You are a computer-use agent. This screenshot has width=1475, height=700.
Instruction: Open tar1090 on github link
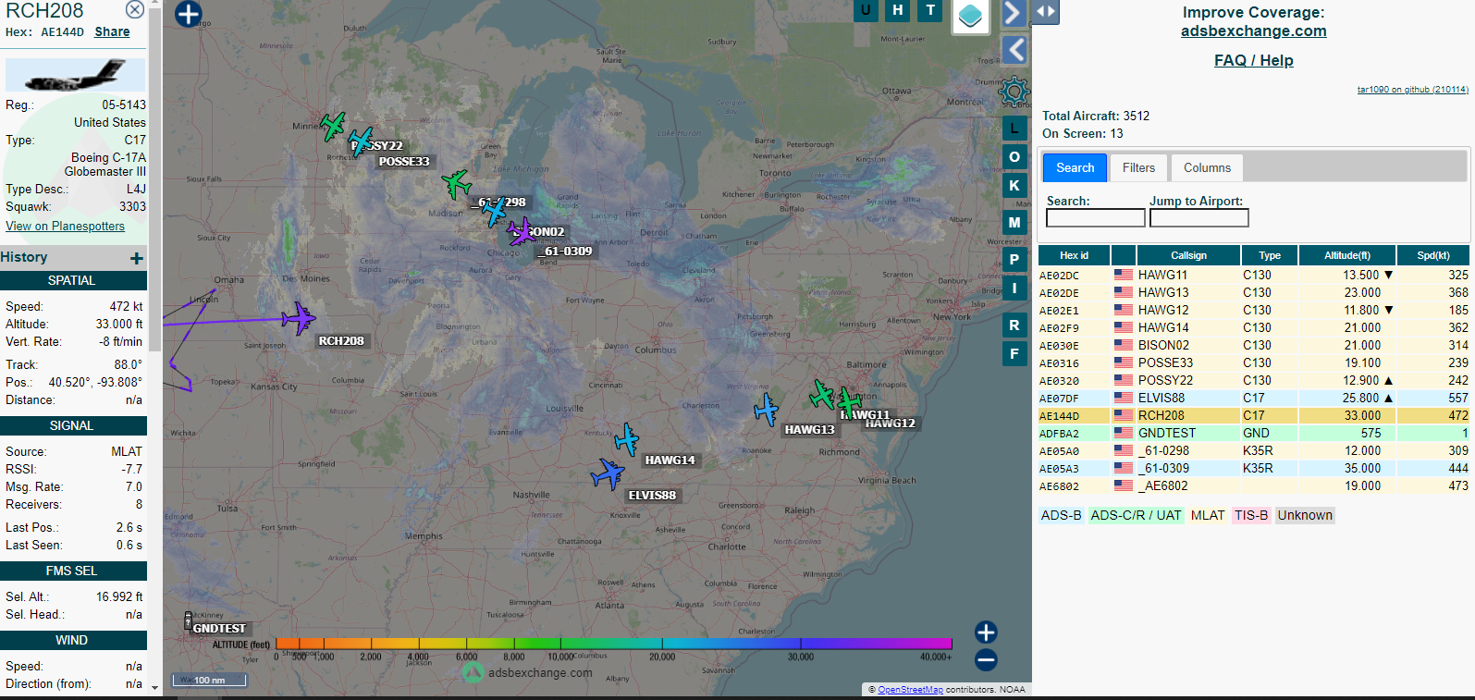click(1412, 90)
